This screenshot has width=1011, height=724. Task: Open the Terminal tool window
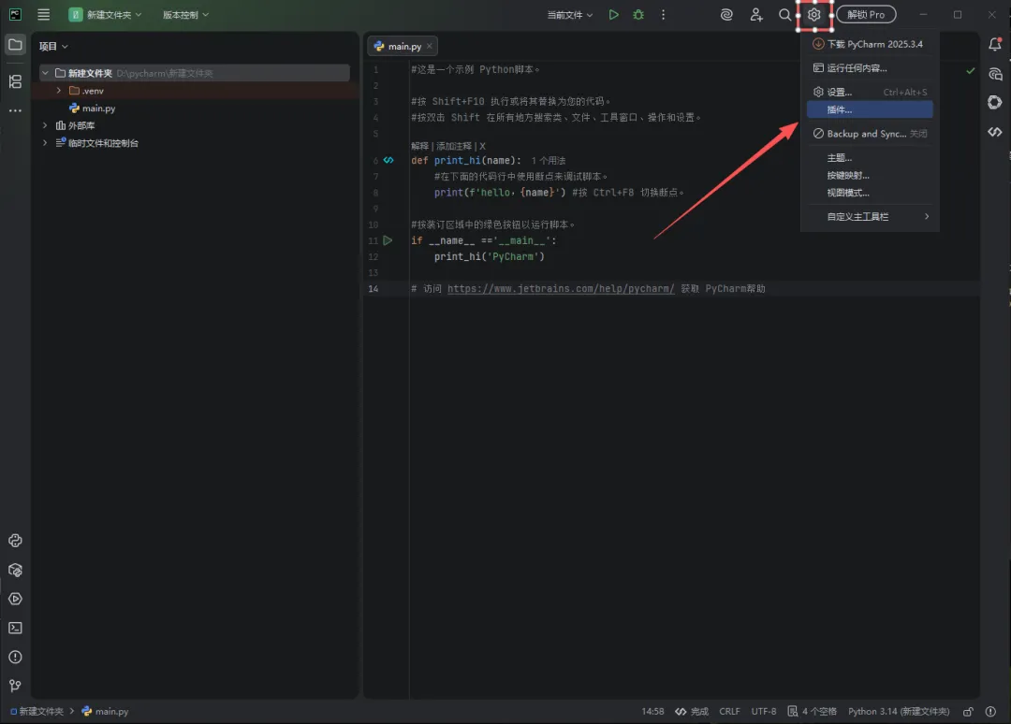(x=15, y=628)
